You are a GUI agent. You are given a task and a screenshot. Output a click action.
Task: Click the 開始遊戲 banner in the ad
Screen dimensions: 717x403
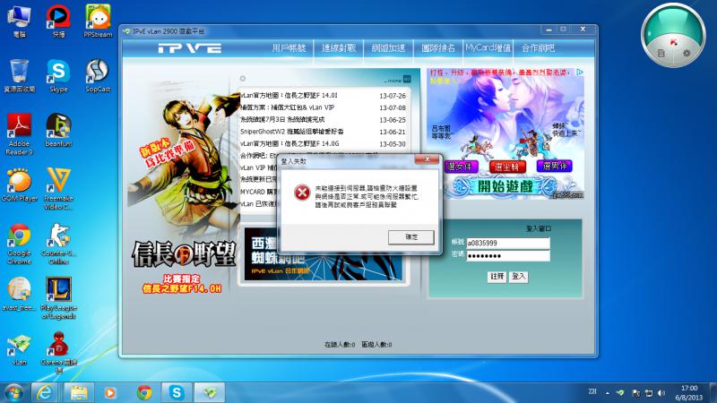[x=505, y=186]
